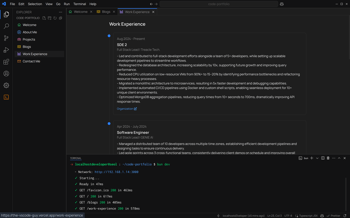Click the git commit icon in status bar
Screen dimensions: 350x218
pos(218,215)
